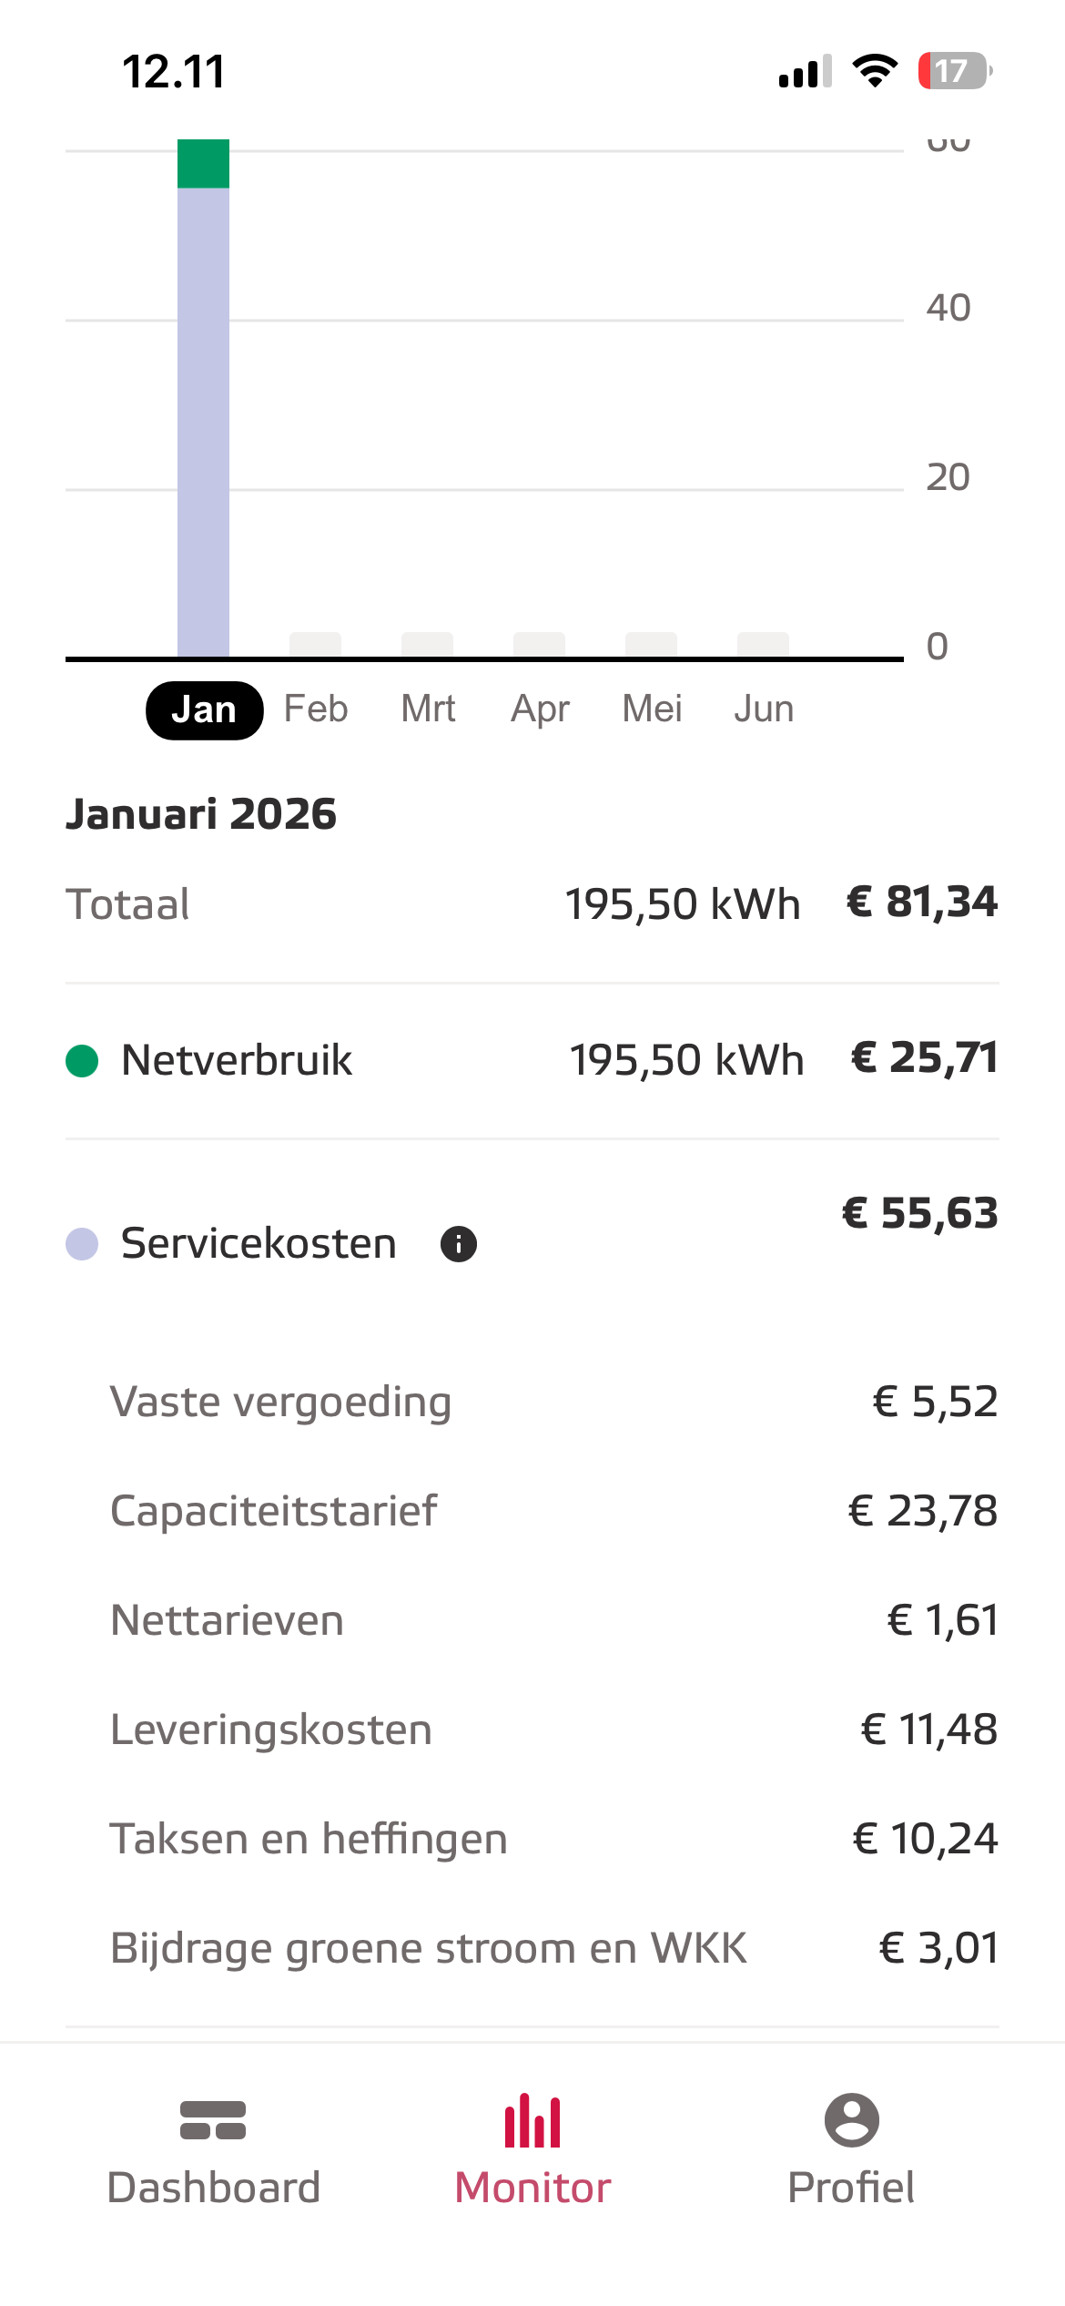Tap the green segment of January bar
The image size is (1065, 2306).
[x=203, y=165]
